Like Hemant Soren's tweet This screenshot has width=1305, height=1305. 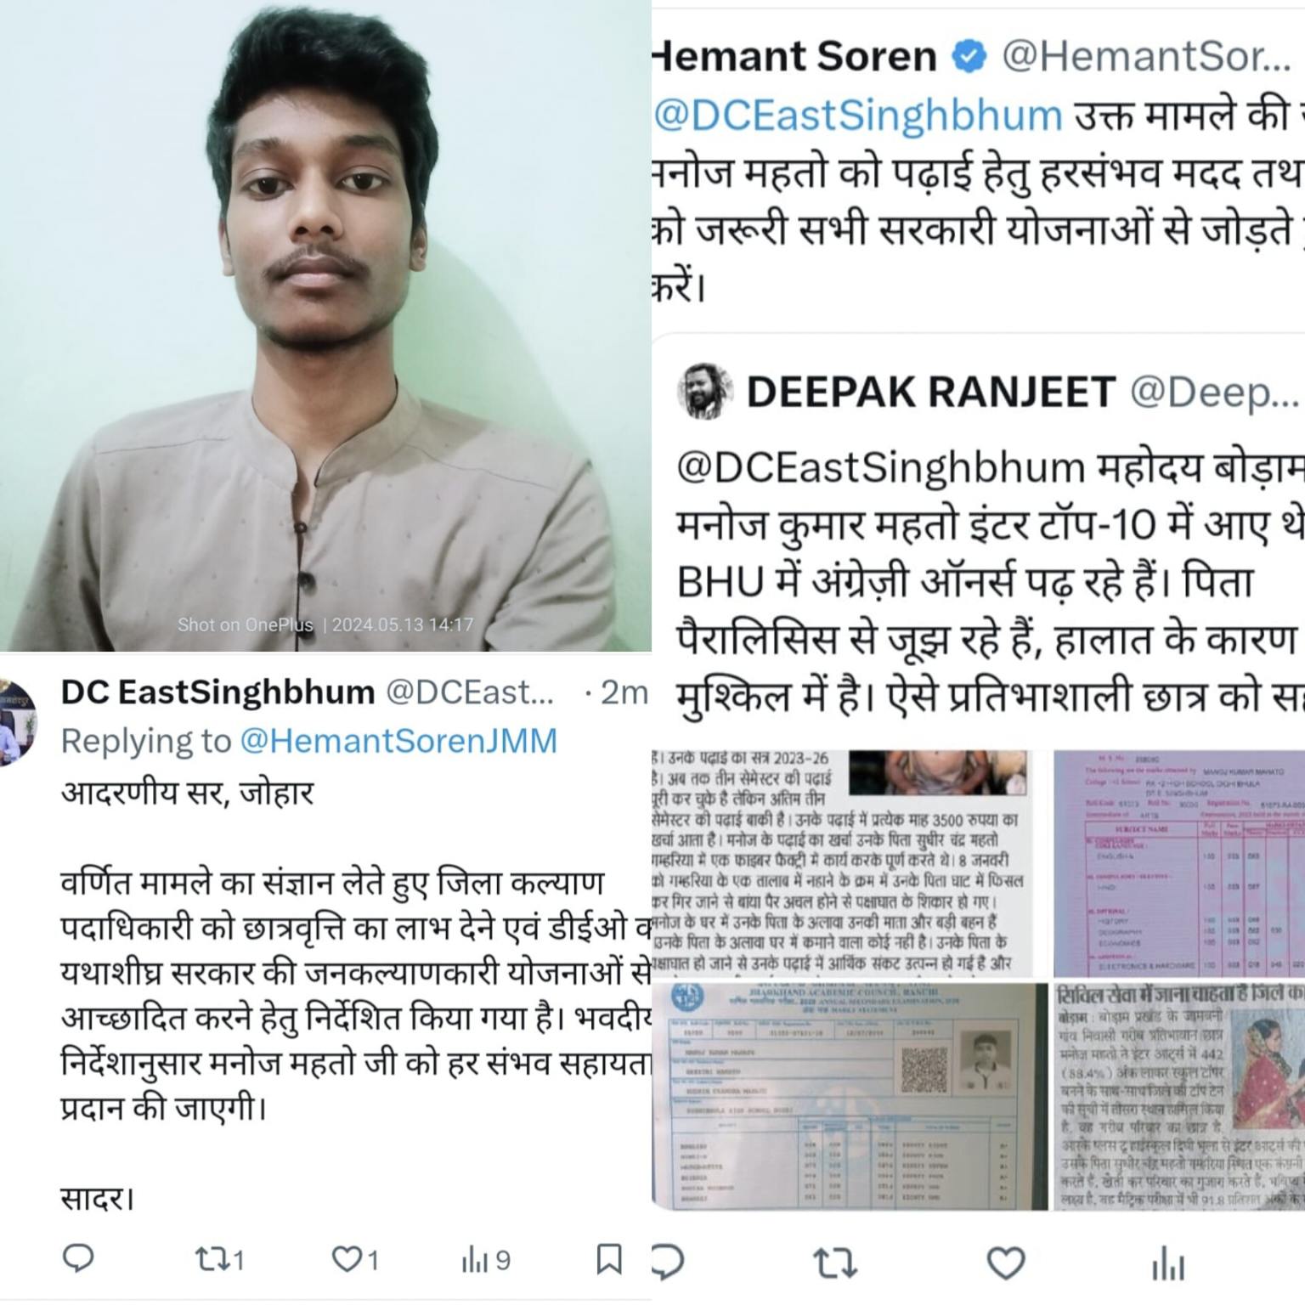point(1005,1264)
